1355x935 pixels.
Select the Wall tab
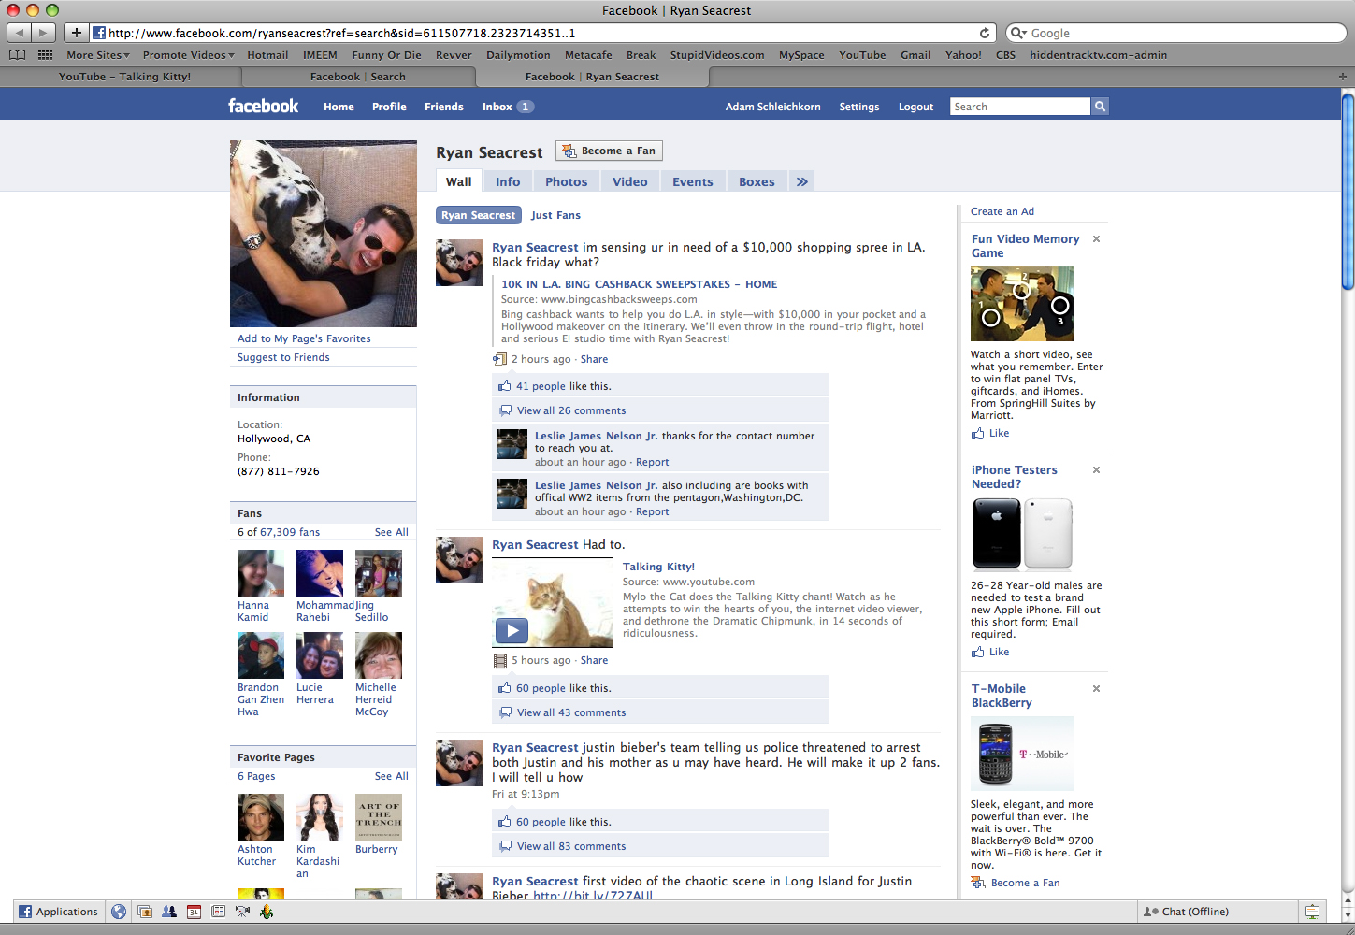pos(459,181)
